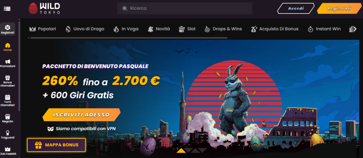Image resolution: width=363 pixels, height=158 pixels.
Task: Open the hamburger menu icon
Action: click(x=7, y=9)
